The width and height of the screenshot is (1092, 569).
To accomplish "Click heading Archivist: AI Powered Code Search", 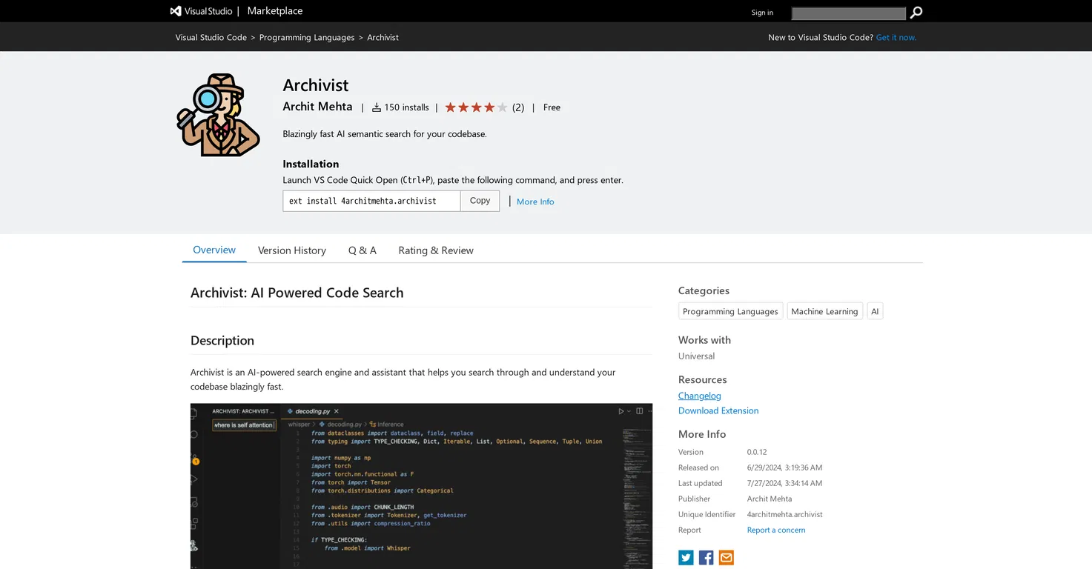I will tap(297, 292).
